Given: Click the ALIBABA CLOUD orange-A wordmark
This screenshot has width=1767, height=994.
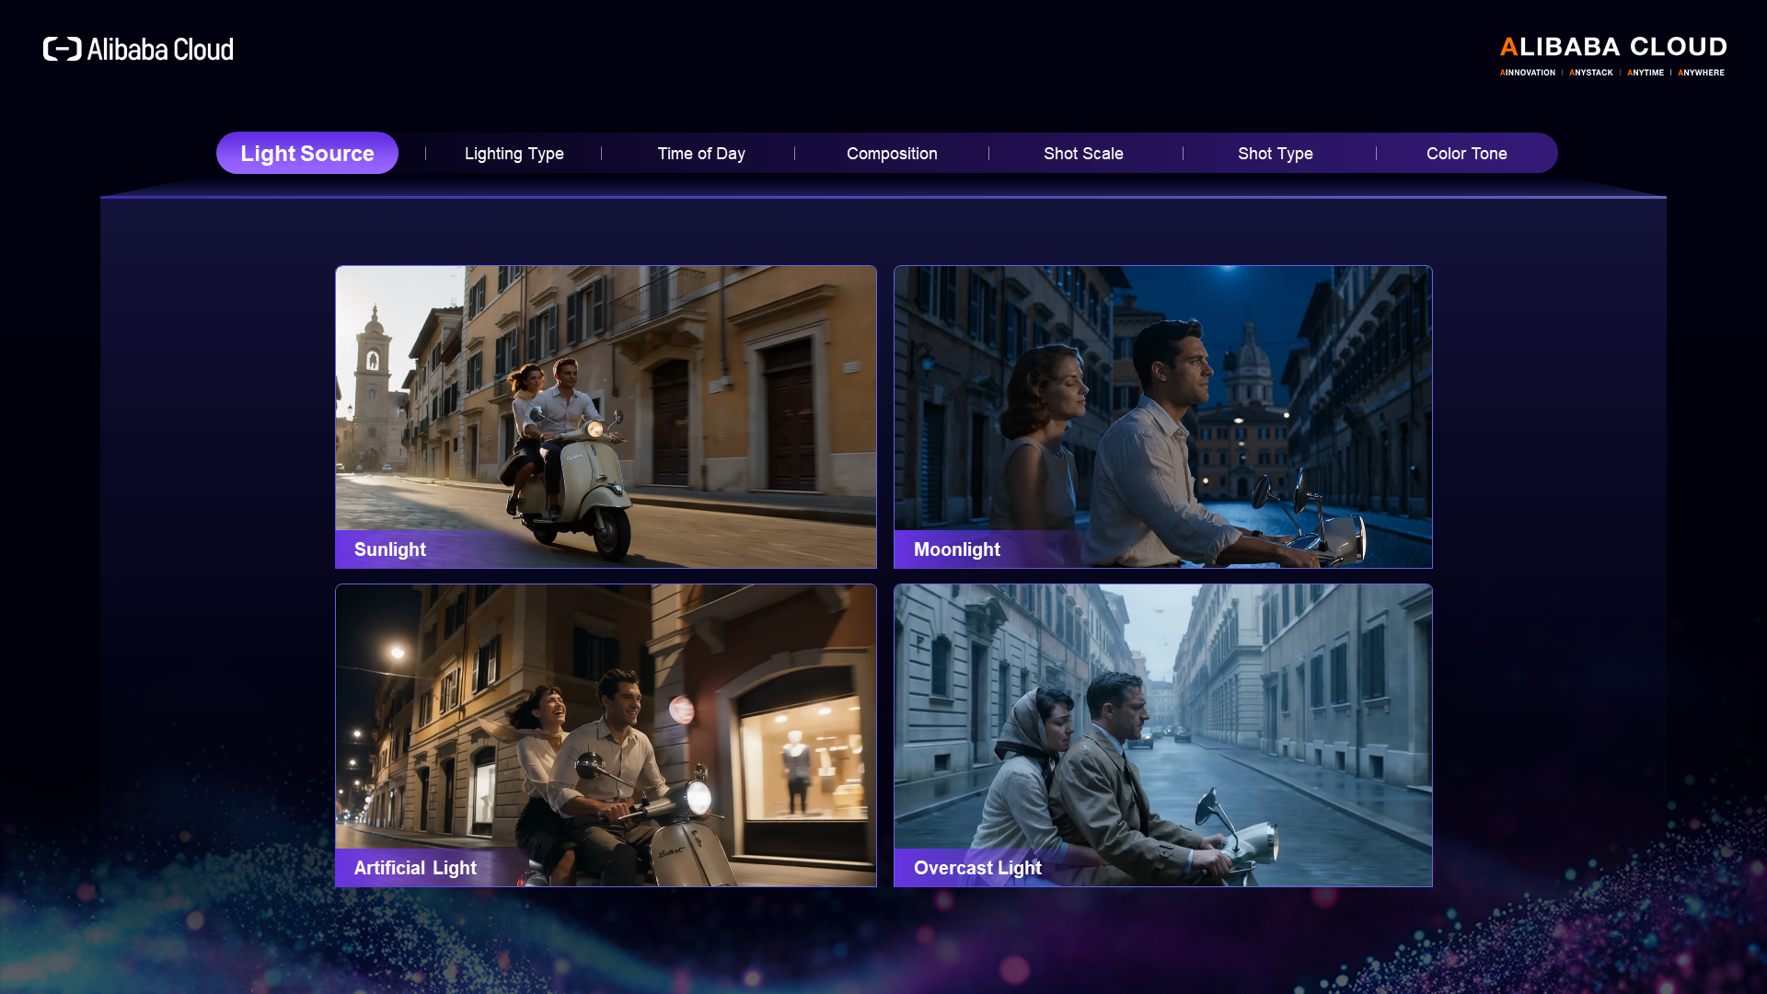Looking at the screenshot, I should [x=1613, y=47].
